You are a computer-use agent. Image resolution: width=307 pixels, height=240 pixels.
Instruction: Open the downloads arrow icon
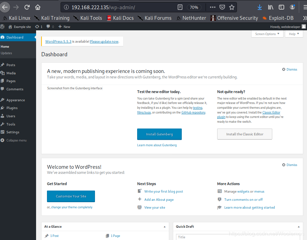click(x=260, y=7)
